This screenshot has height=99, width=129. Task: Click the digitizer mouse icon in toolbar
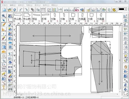33,10
